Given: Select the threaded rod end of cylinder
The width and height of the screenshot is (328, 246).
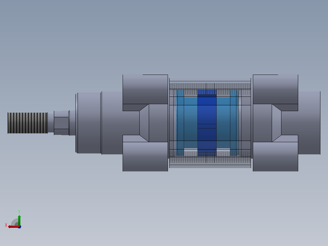Looking at the screenshot, I should pos(28,123).
